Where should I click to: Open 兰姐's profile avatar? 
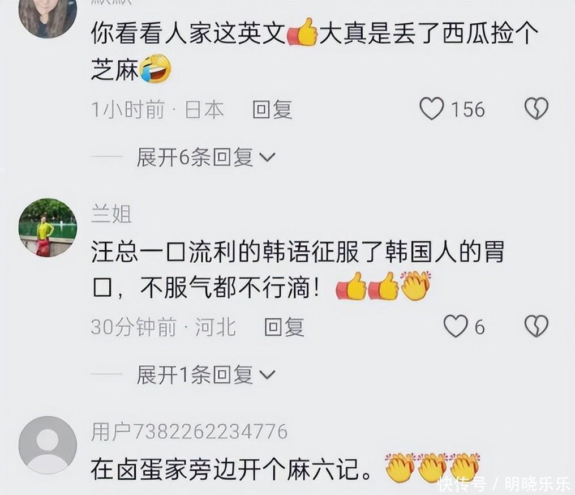click(48, 228)
